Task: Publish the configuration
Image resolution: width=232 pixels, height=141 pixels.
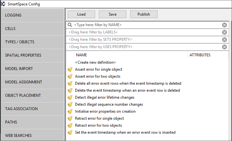Action: click(x=144, y=14)
